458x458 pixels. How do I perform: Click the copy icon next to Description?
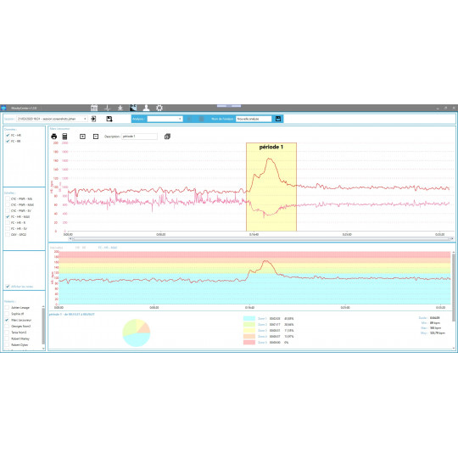coord(167,137)
